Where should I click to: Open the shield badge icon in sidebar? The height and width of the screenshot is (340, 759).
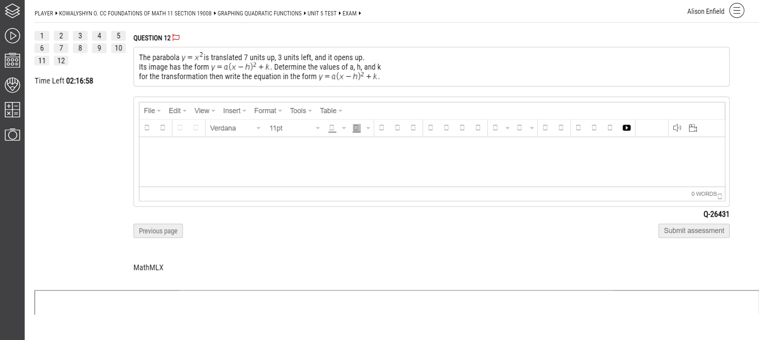(12, 85)
